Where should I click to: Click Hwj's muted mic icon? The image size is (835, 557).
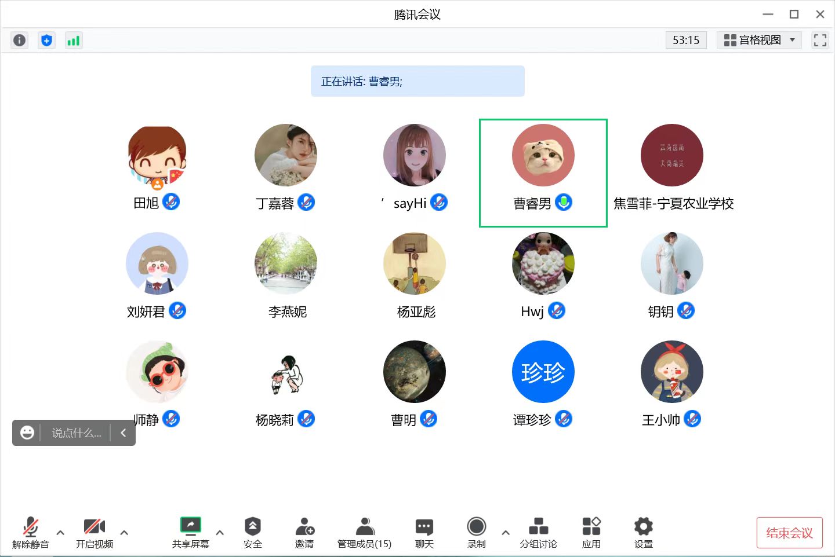coord(557,310)
